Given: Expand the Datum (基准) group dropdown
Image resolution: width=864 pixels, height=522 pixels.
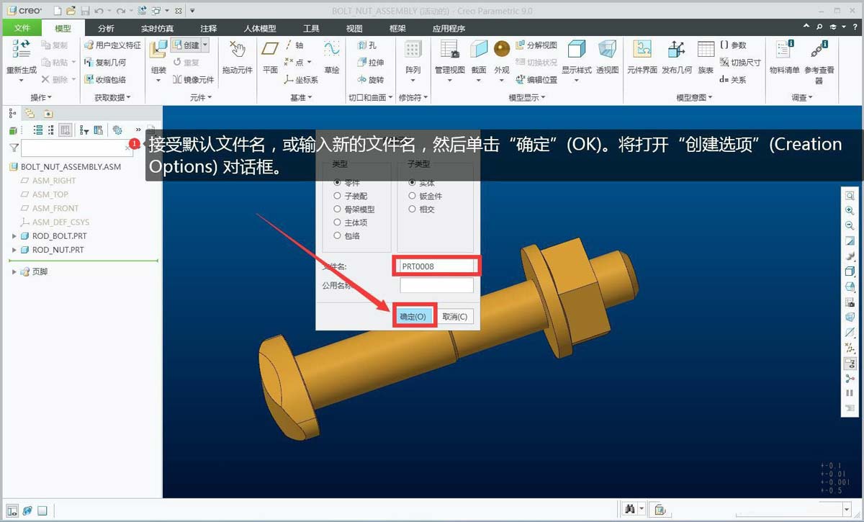Looking at the screenshot, I should pos(301,97).
